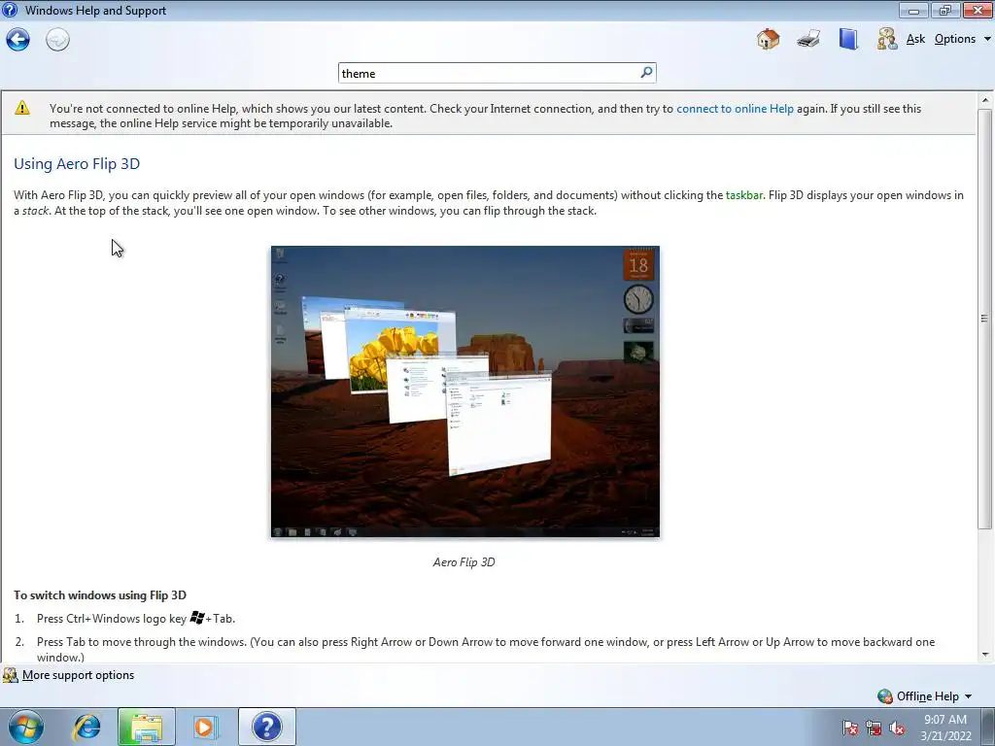Open More support options link
Image resolution: width=995 pixels, height=746 pixels.
point(78,675)
